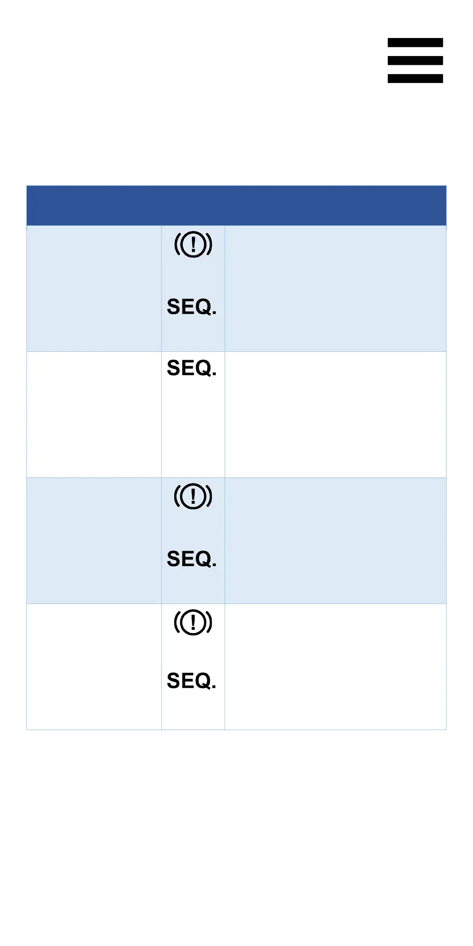The height and width of the screenshot is (946, 473).
Task: Click the first row's wide right cell
Action: point(335,288)
